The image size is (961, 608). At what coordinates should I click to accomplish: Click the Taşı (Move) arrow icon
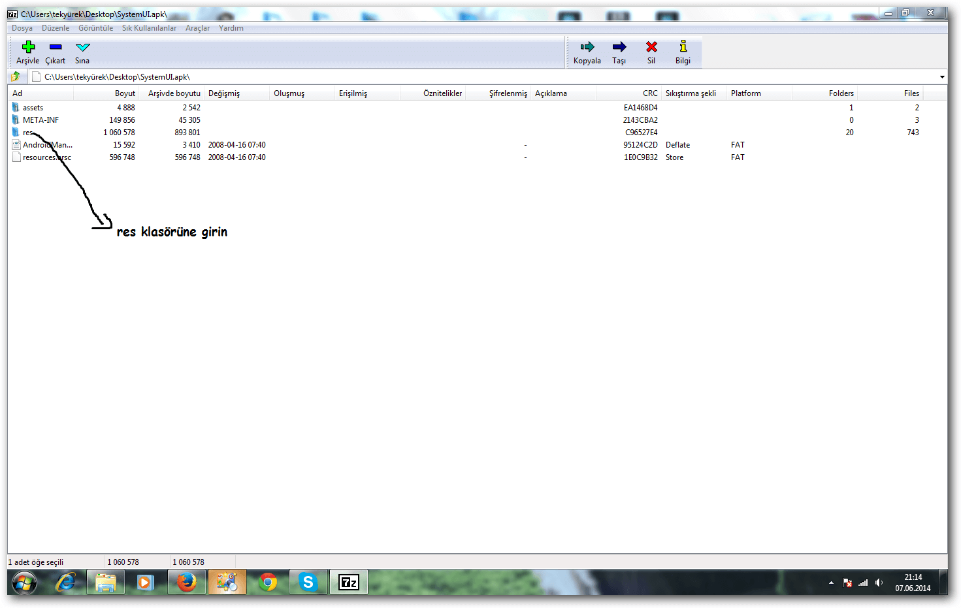point(619,47)
